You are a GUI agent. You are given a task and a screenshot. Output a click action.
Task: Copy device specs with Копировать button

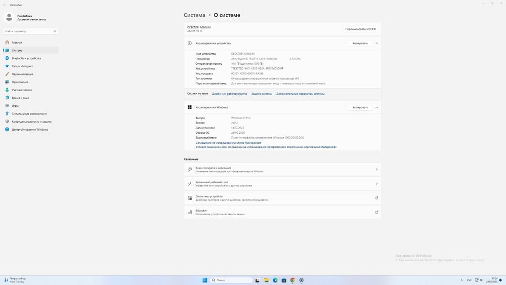pyautogui.click(x=360, y=43)
